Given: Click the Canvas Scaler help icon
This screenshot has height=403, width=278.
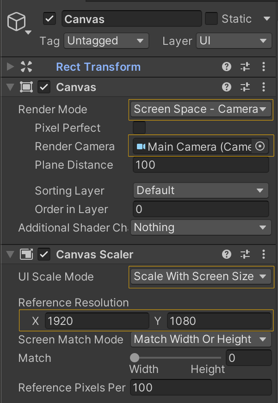Looking at the screenshot, I should pyautogui.click(x=227, y=254).
